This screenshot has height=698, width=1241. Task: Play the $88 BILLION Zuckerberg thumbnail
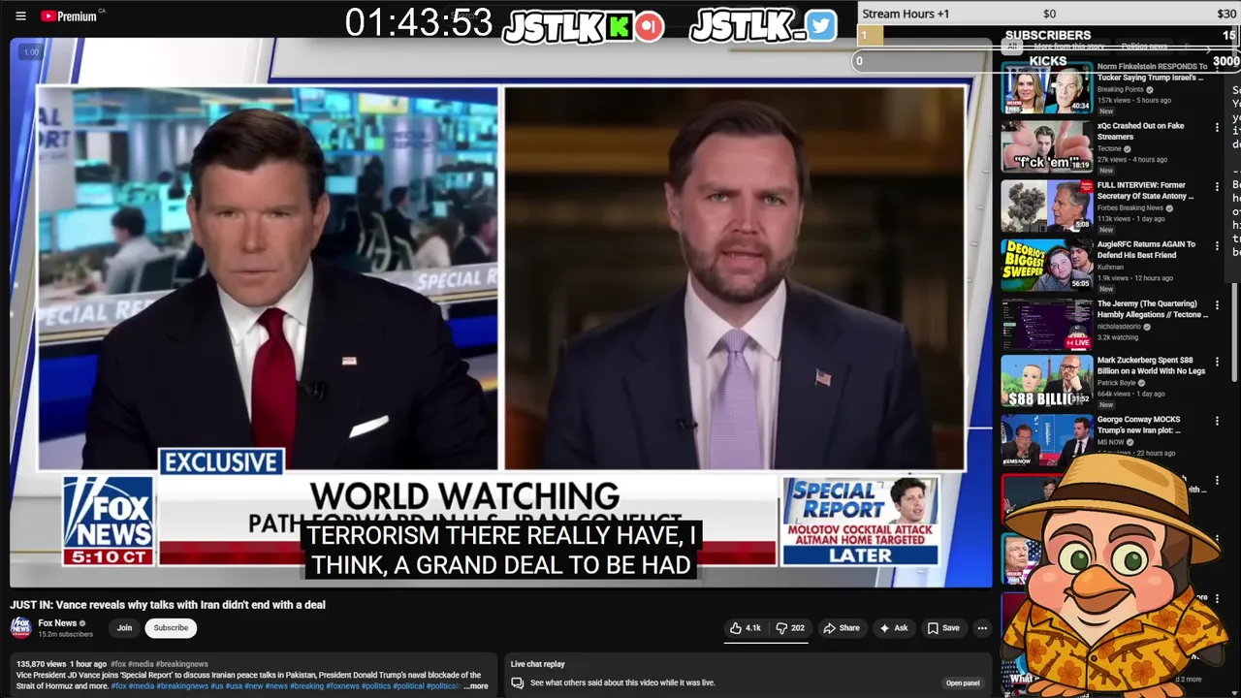(1047, 380)
